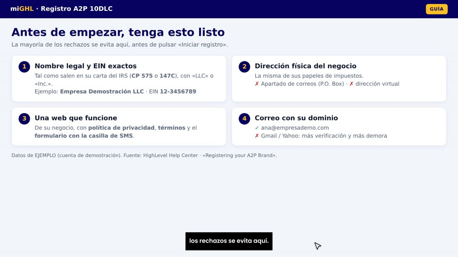Click the red X before "Apartado de correos"

(257, 84)
